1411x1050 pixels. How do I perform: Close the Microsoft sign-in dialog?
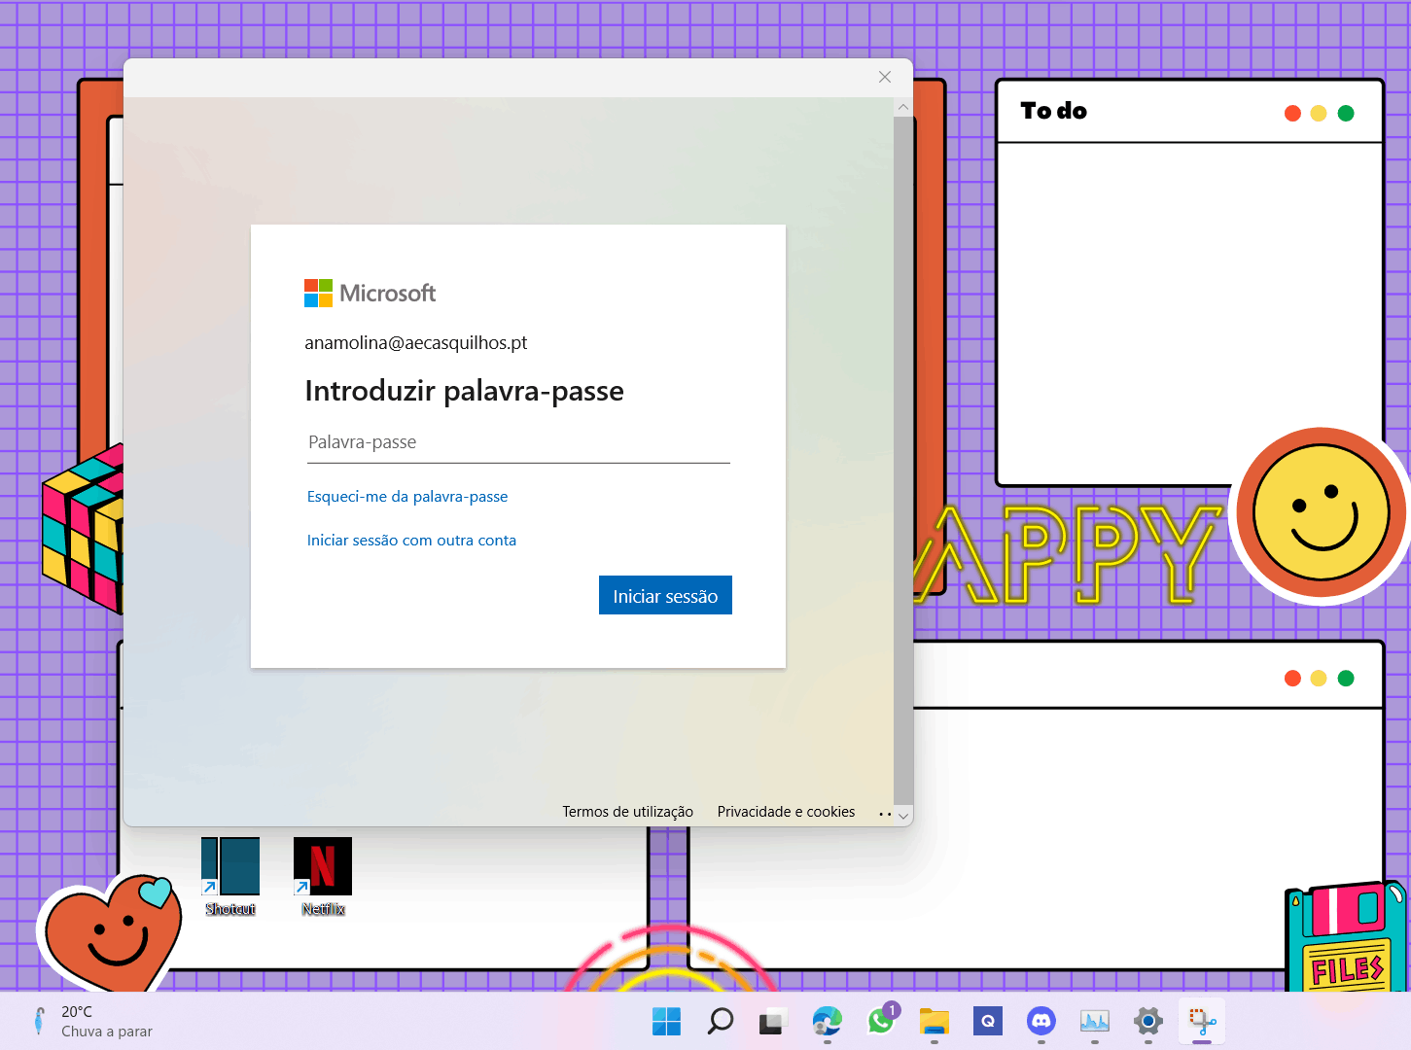click(885, 77)
